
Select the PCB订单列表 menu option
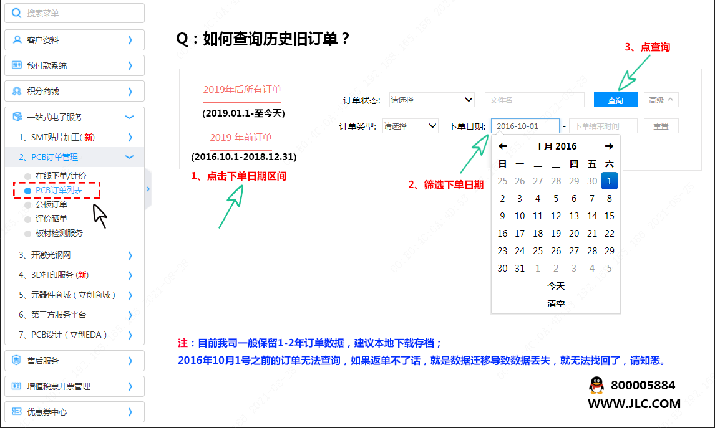click(x=59, y=190)
